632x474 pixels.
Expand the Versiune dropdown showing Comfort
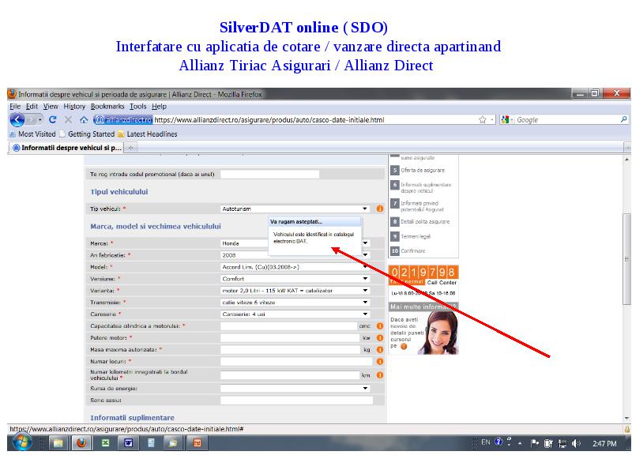pos(295,279)
